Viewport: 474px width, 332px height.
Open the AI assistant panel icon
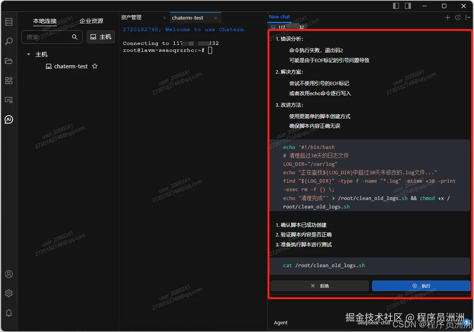tap(9, 119)
